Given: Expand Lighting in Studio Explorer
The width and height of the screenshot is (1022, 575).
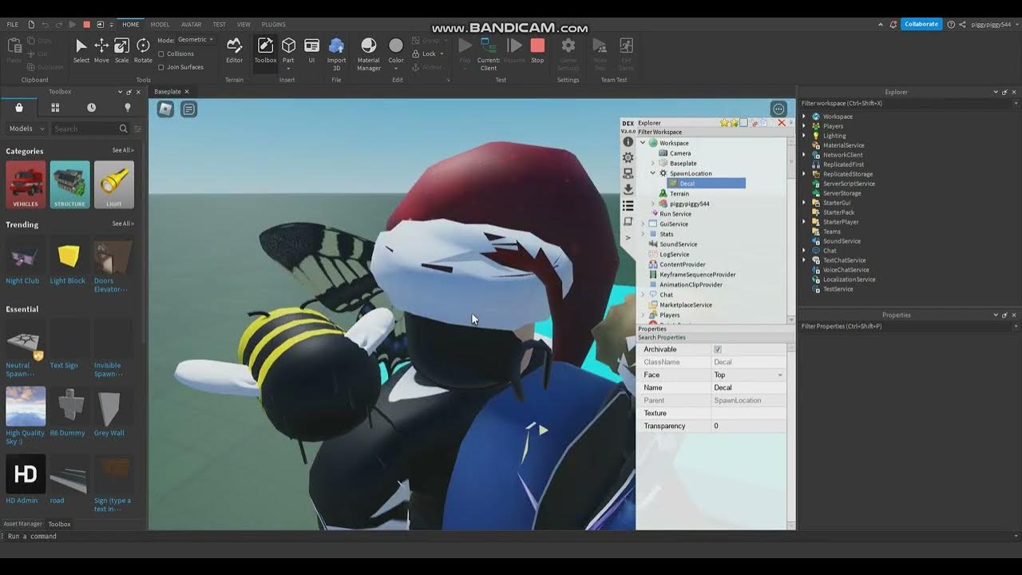Looking at the screenshot, I should pyautogui.click(x=804, y=136).
